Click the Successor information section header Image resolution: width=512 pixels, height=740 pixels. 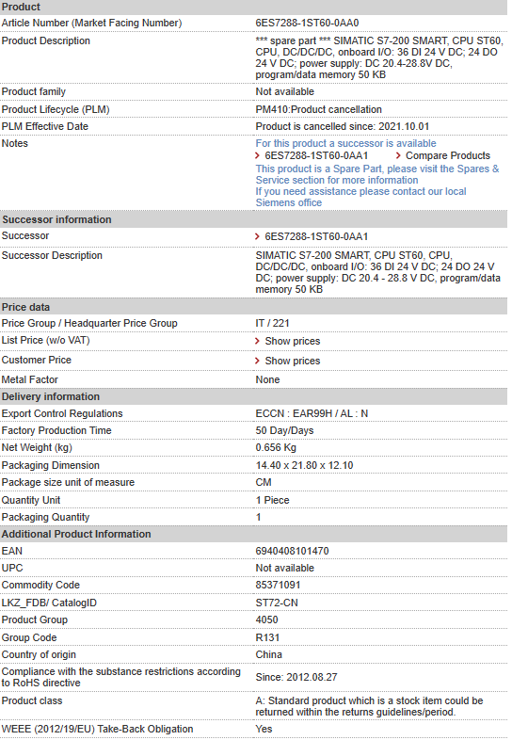tap(254, 220)
